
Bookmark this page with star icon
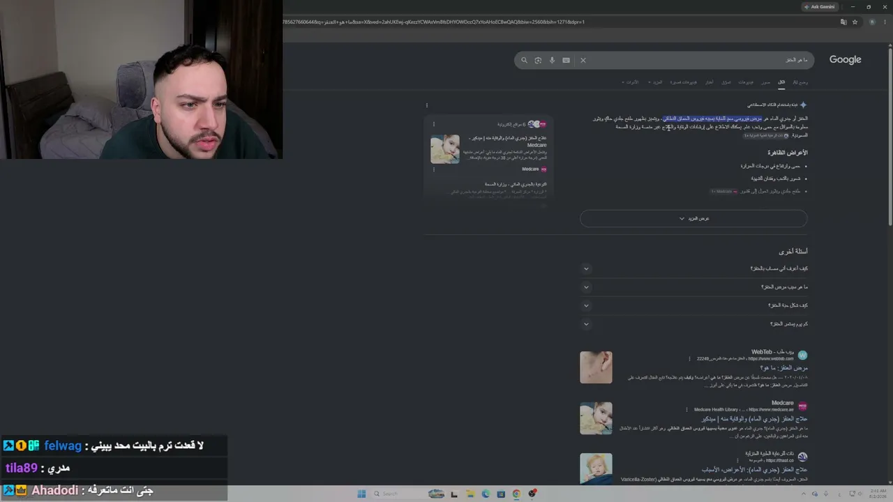855,22
